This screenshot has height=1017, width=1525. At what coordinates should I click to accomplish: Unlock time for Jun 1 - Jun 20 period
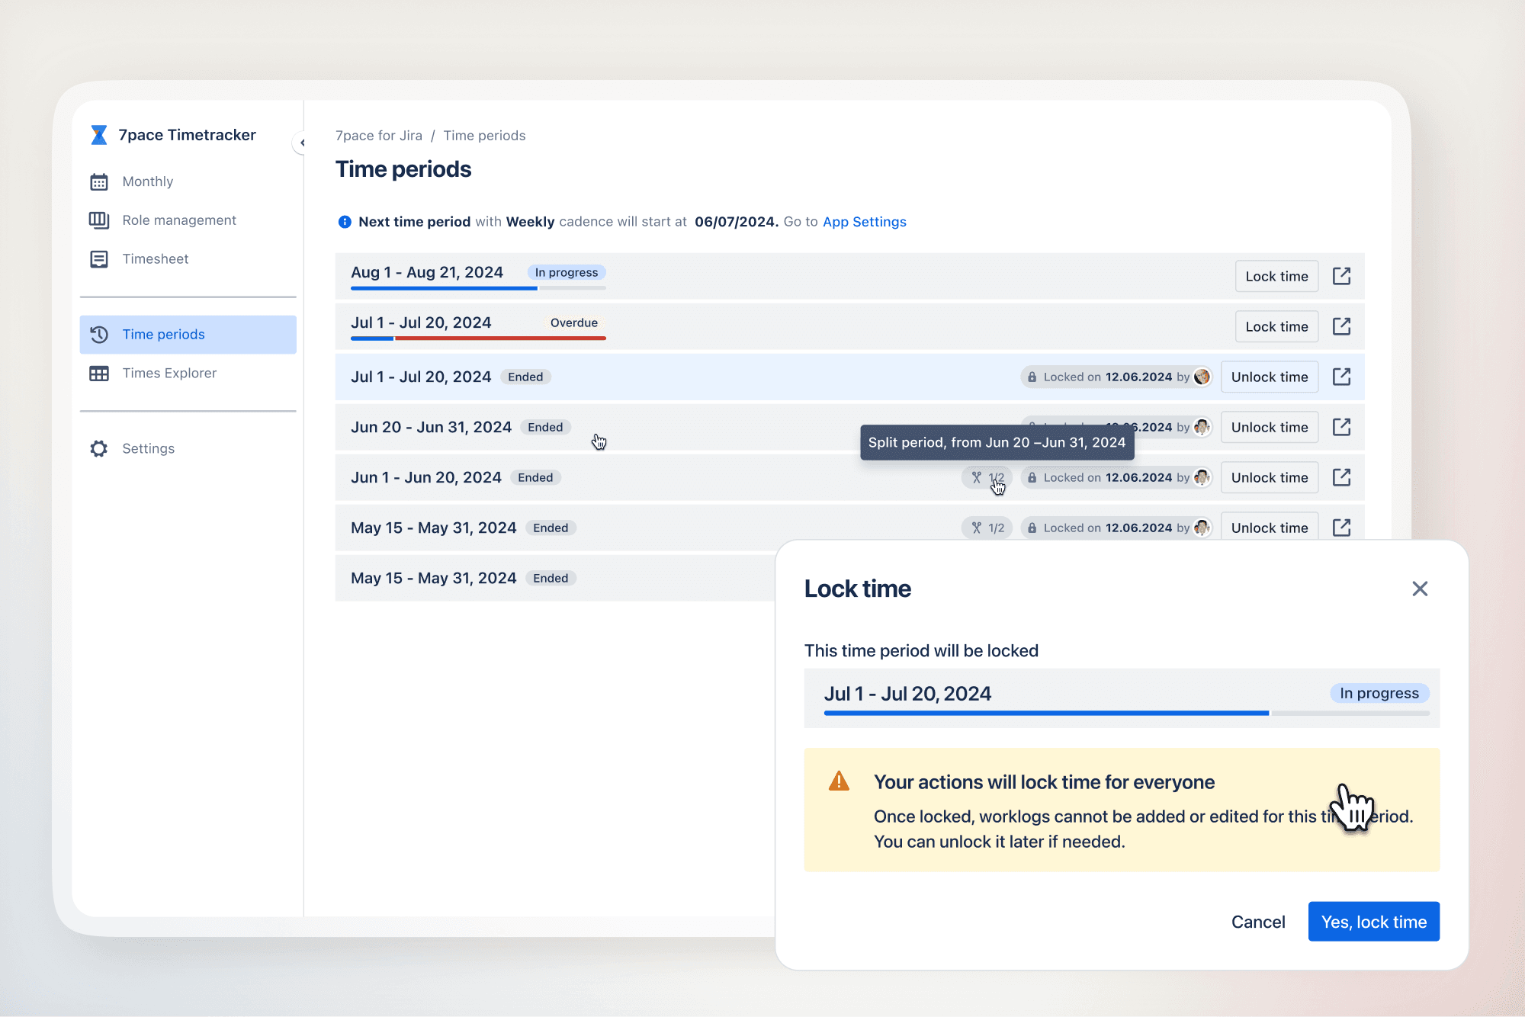(x=1269, y=477)
